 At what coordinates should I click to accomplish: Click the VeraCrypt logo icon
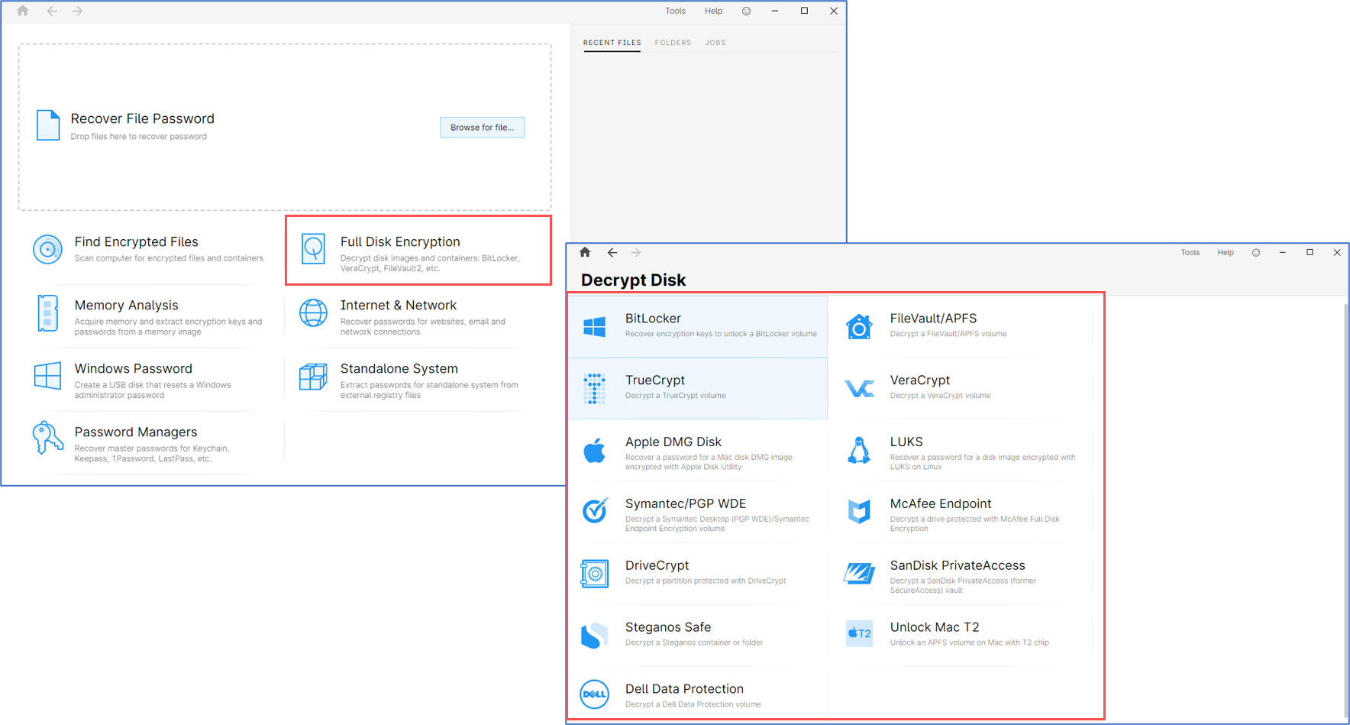tap(859, 389)
